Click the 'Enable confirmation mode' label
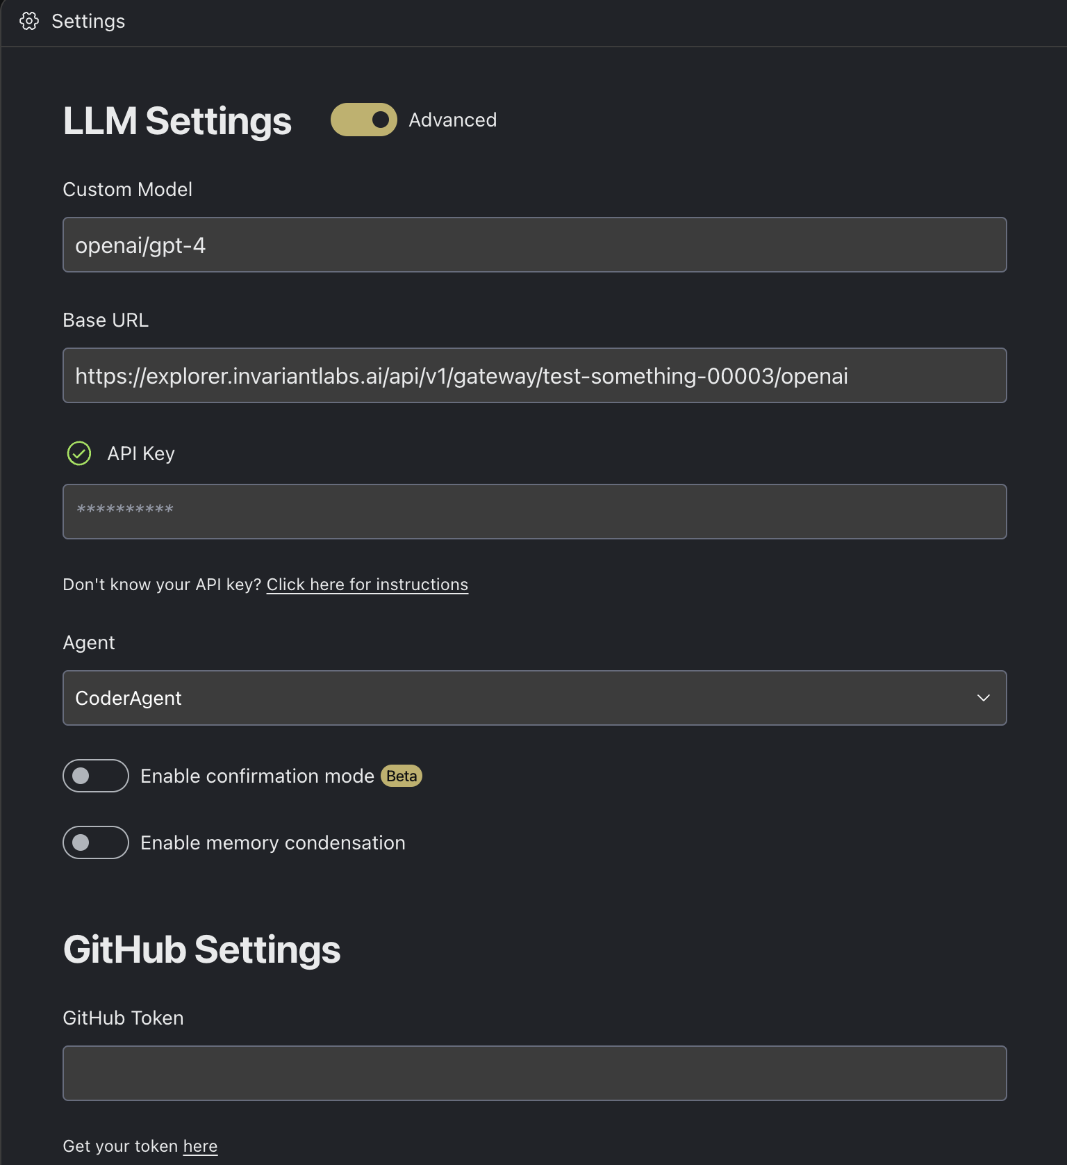This screenshot has height=1165, width=1067. point(257,776)
